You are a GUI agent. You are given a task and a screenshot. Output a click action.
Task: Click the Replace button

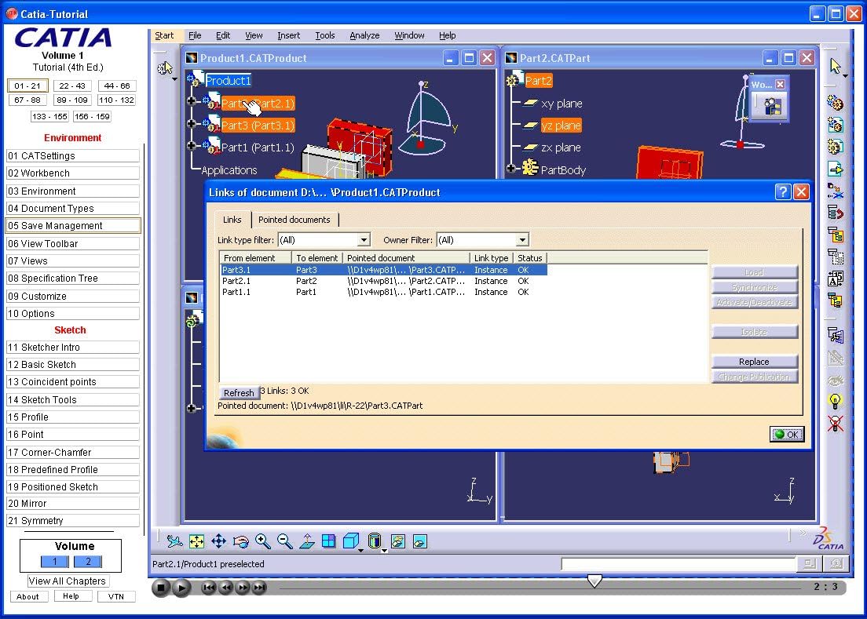click(754, 362)
